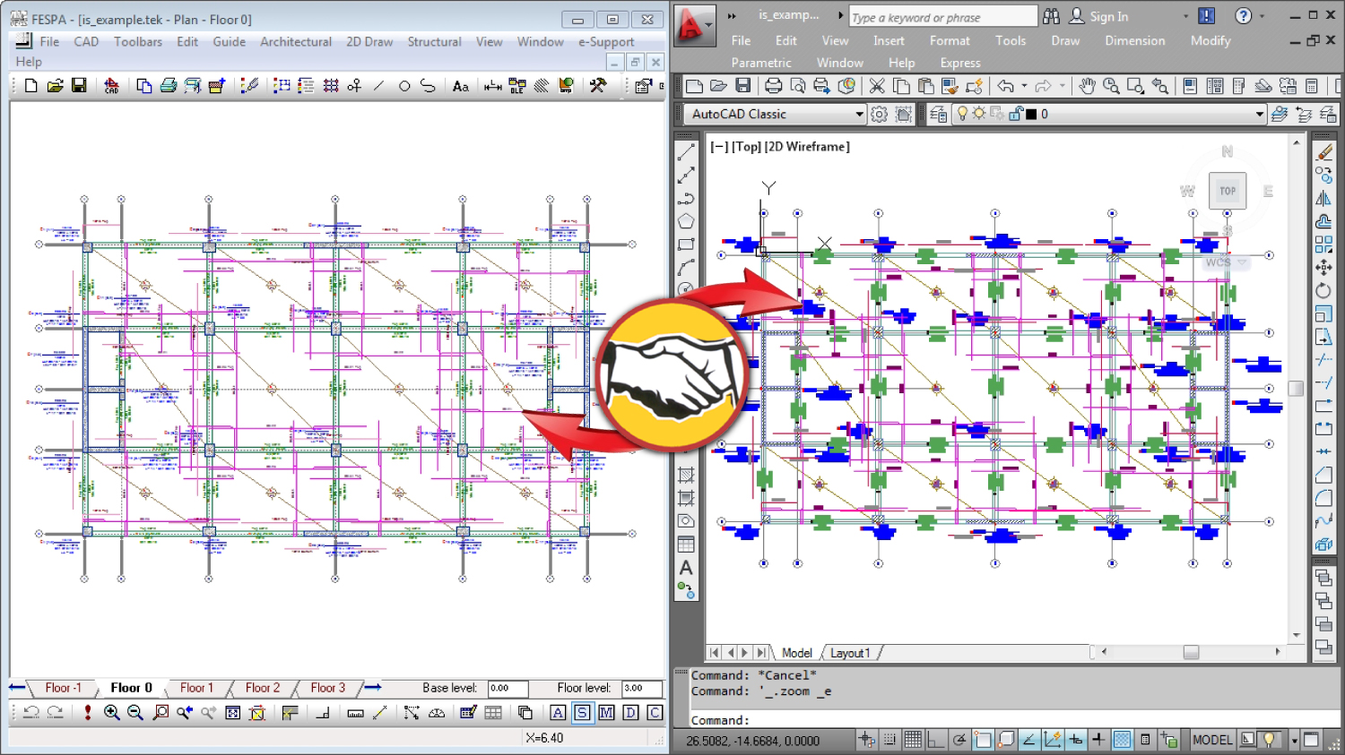
Task: Expand the WCS dropdown under the ViewCube
Action: pyautogui.click(x=1243, y=262)
